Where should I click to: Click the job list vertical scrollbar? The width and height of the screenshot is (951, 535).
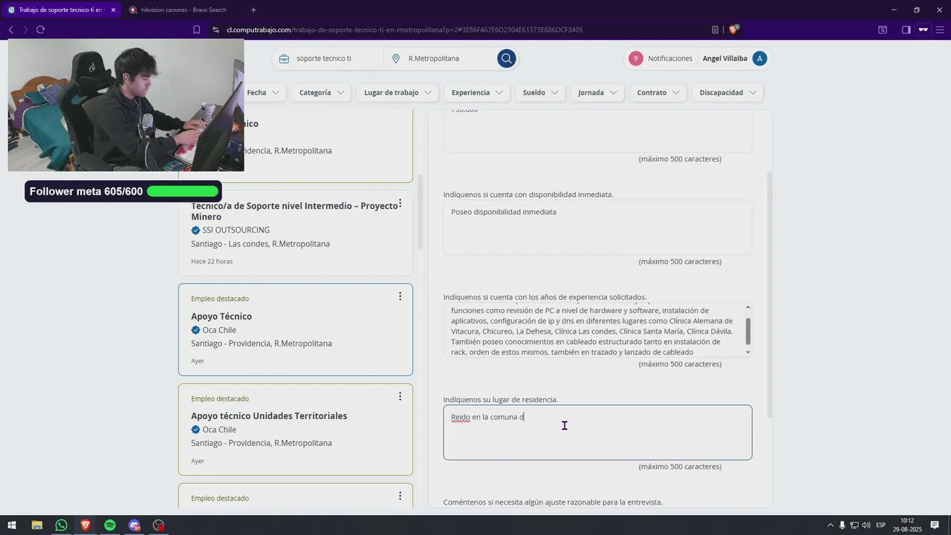[421, 213]
